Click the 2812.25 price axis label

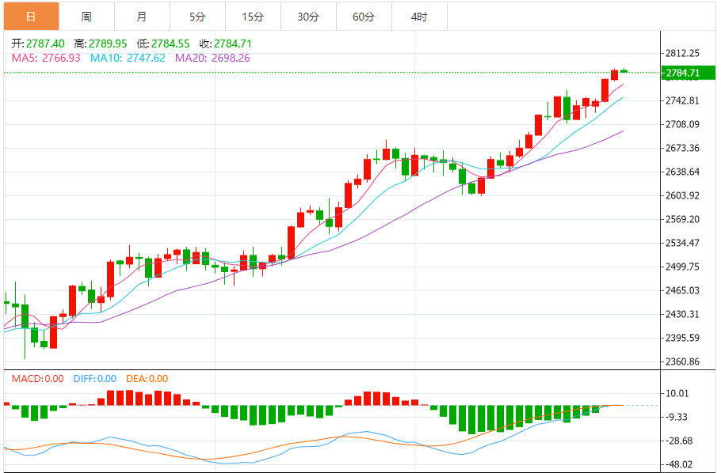(x=682, y=54)
